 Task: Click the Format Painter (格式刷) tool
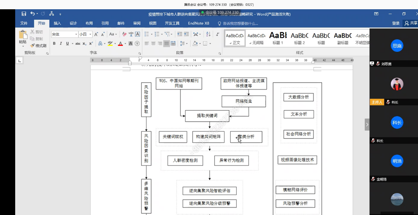pyautogui.click(x=38, y=46)
